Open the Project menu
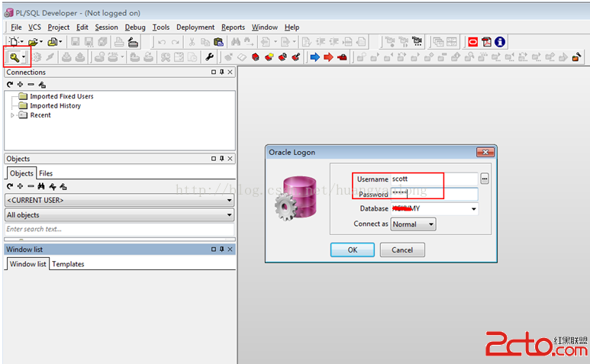Viewport: 590px width, 364px height. pyautogui.click(x=58, y=27)
